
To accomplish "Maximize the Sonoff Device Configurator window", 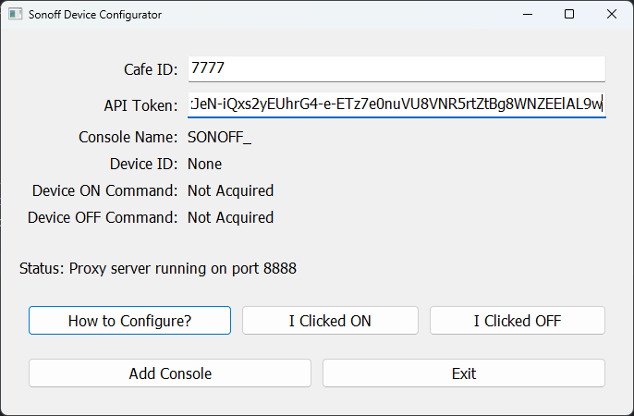I will [x=569, y=15].
